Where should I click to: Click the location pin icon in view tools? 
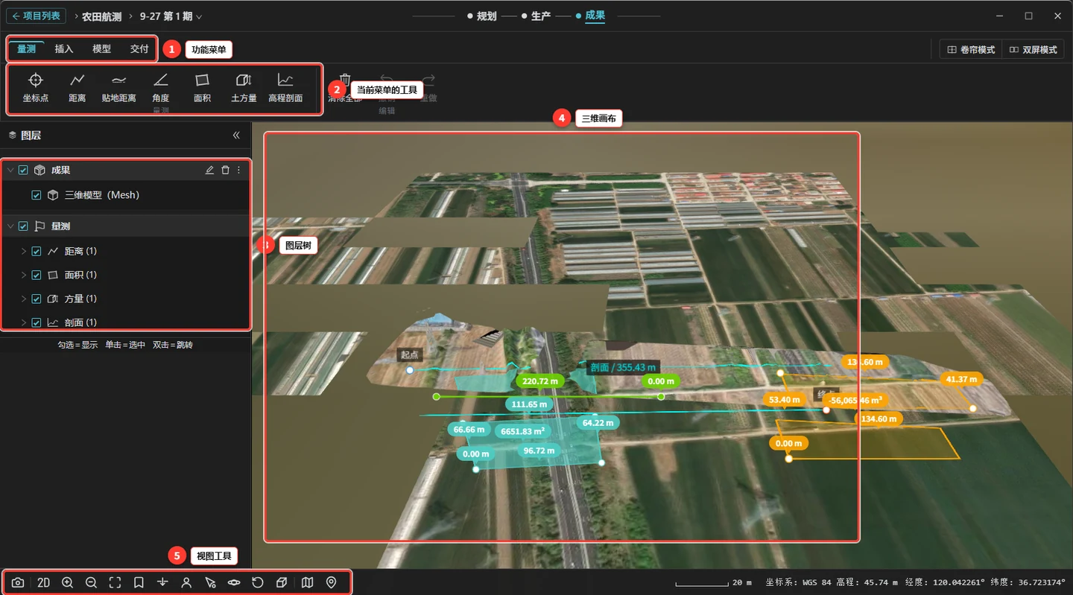click(x=332, y=582)
